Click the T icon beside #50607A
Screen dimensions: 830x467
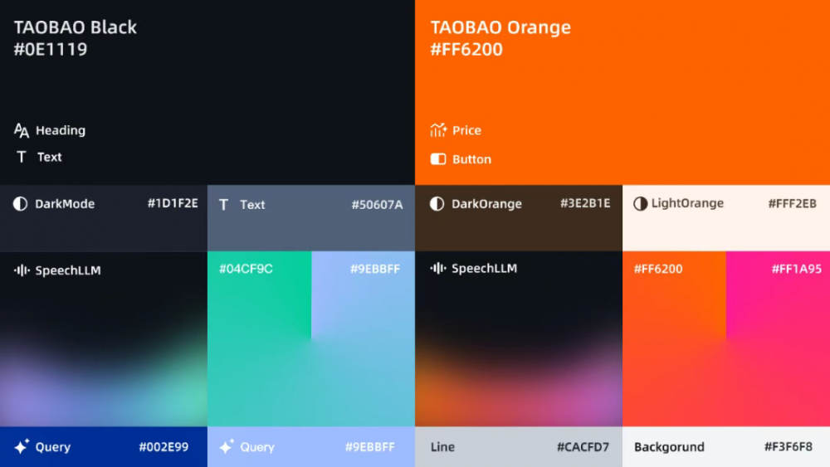click(x=223, y=204)
